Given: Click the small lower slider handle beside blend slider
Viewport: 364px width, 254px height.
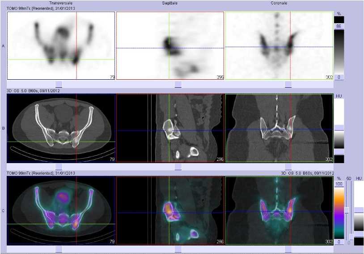Looking at the screenshot, I should point(351,237).
